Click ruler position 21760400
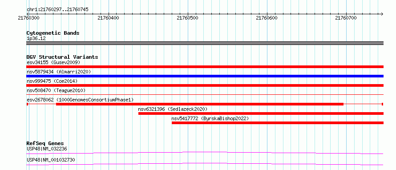Image resolution: width=396 pixels, height=170 pixels. [108, 18]
